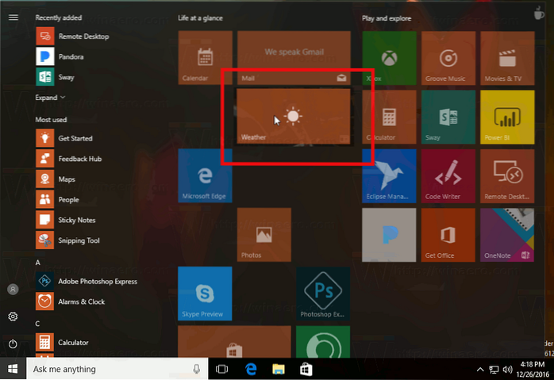Click the Ask me anything search box
554x380 pixels.
tap(107, 369)
